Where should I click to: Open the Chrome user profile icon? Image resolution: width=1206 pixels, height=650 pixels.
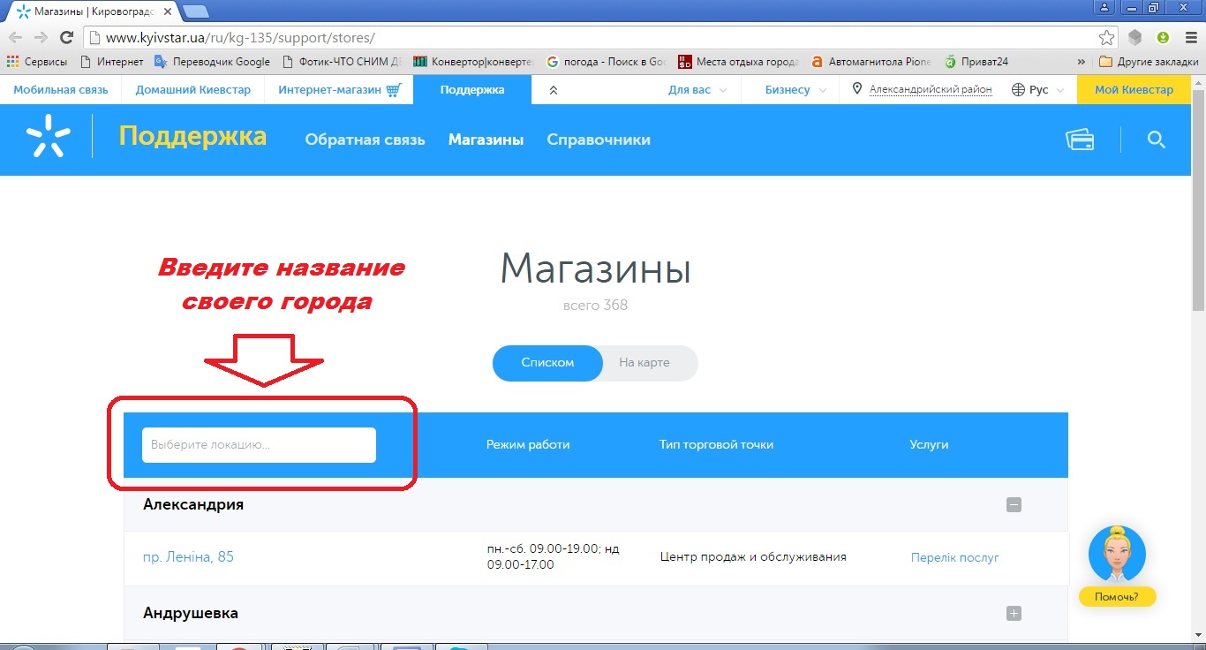tap(1104, 8)
